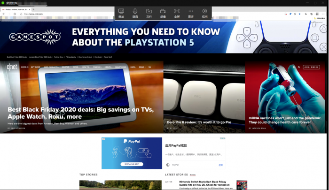Open Nintendo Switch Mario Kart bundle story

tap(204, 183)
